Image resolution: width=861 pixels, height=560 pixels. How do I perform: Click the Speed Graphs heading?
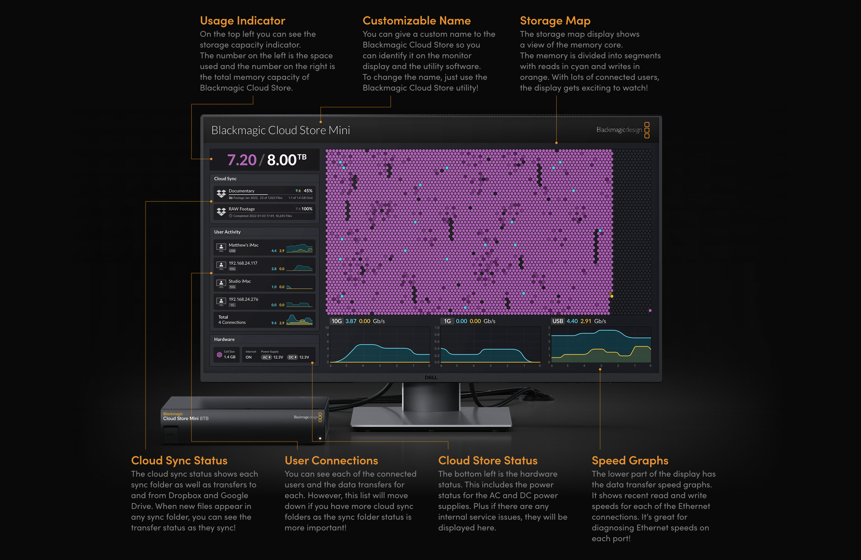click(630, 461)
